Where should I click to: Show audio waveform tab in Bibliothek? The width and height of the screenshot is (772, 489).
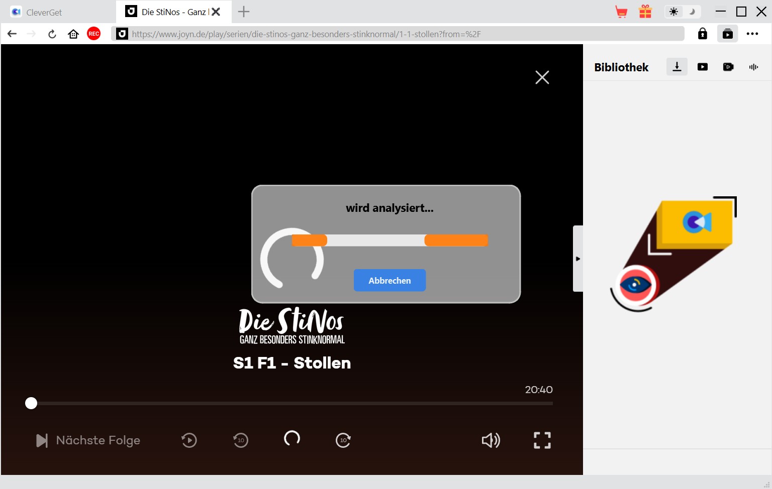point(753,67)
